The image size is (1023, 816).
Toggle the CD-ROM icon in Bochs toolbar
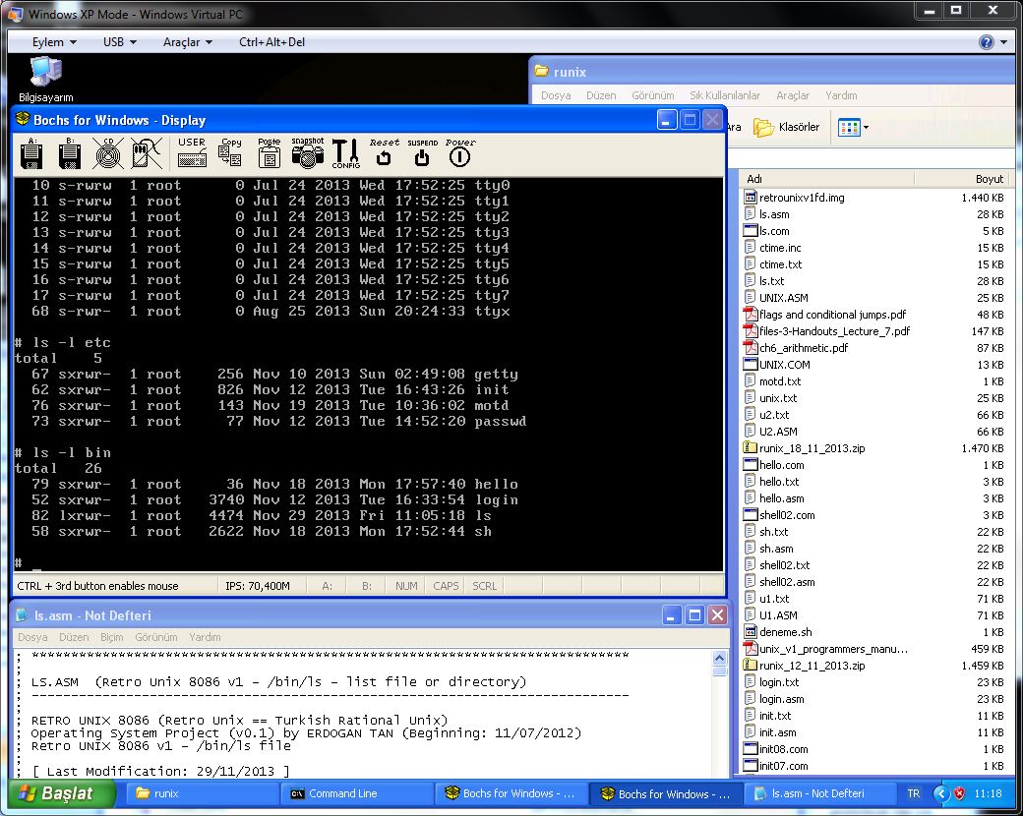[108, 154]
